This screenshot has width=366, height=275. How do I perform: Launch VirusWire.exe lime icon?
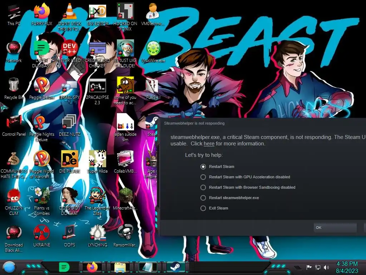[x=153, y=52]
